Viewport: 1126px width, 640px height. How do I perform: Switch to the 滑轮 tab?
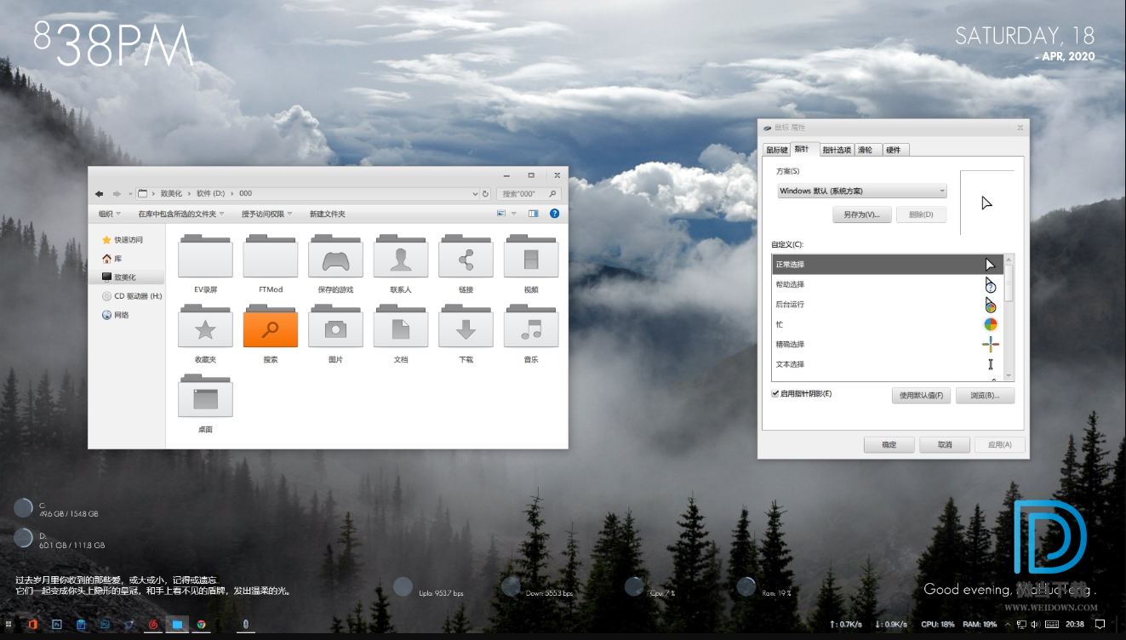tap(867, 150)
